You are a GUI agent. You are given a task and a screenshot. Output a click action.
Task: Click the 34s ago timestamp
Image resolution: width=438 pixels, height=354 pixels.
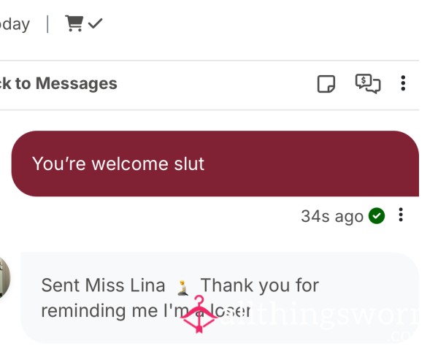(332, 216)
